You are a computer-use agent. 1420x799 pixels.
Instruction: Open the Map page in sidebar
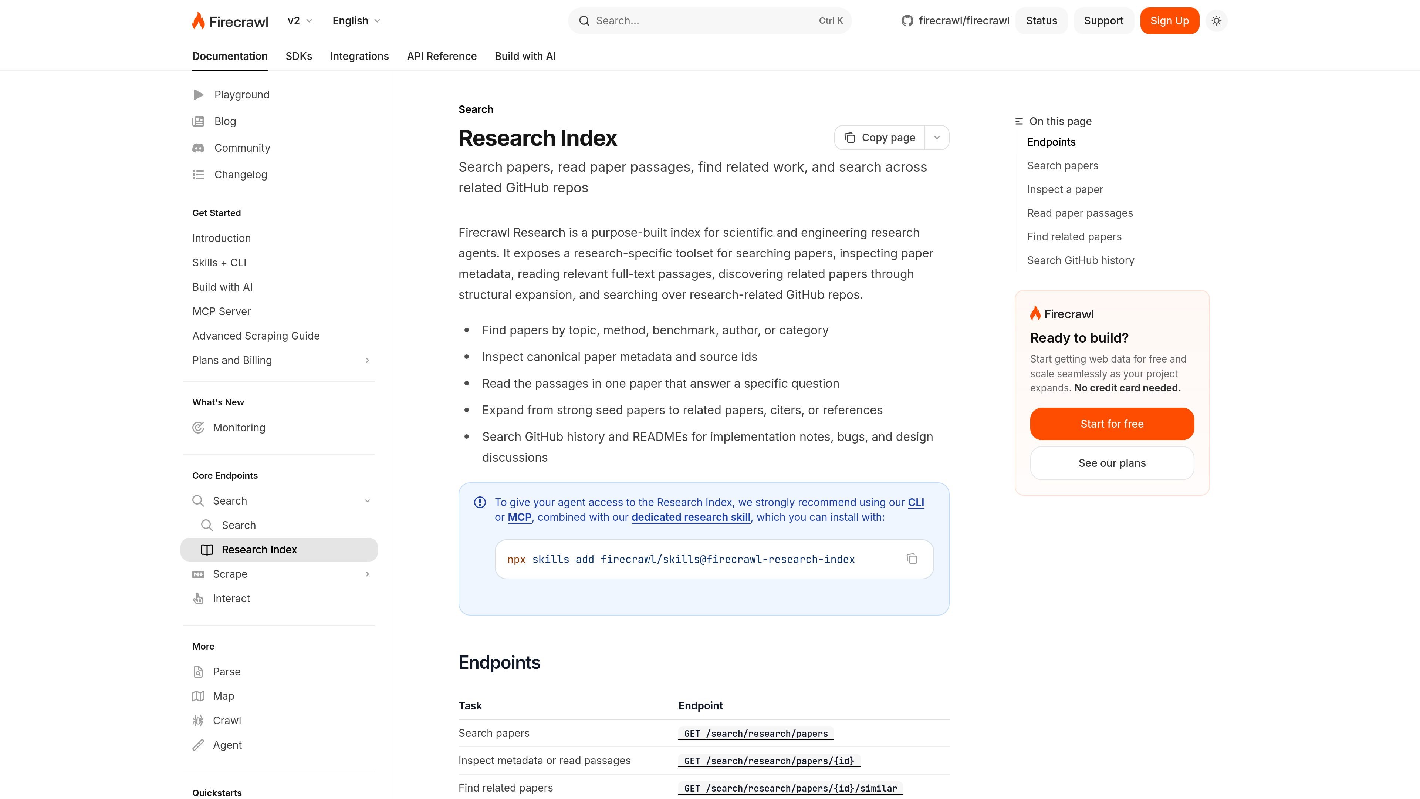pyautogui.click(x=213, y=697)
